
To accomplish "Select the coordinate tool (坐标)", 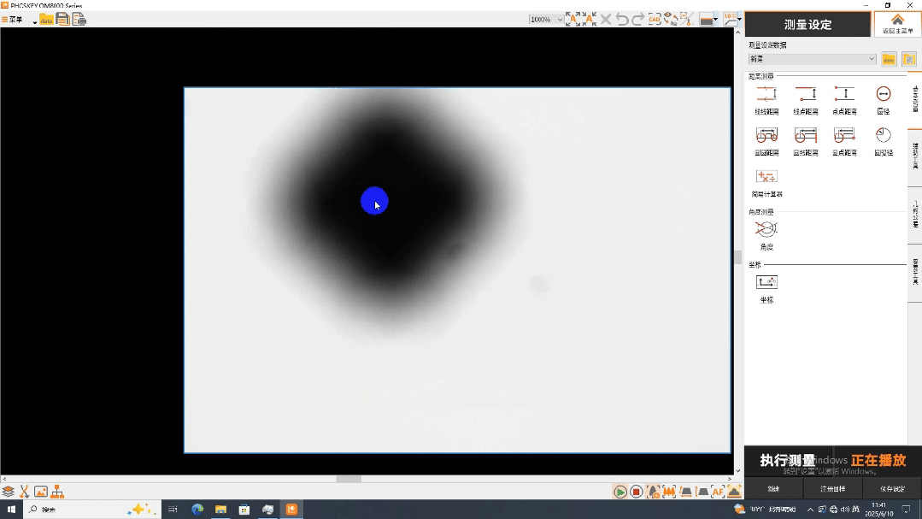I will click(x=766, y=288).
